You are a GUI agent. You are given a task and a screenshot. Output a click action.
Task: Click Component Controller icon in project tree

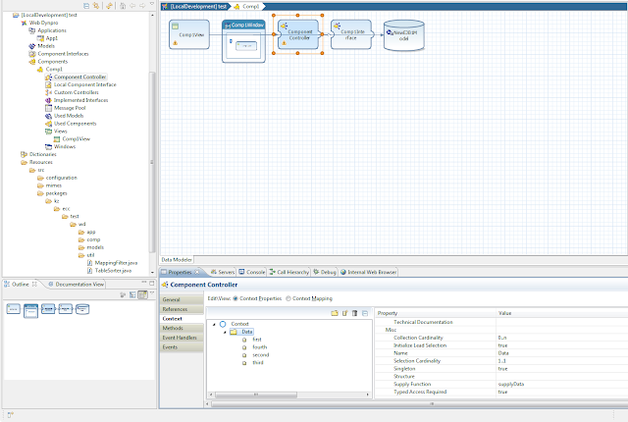coord(48,77)
